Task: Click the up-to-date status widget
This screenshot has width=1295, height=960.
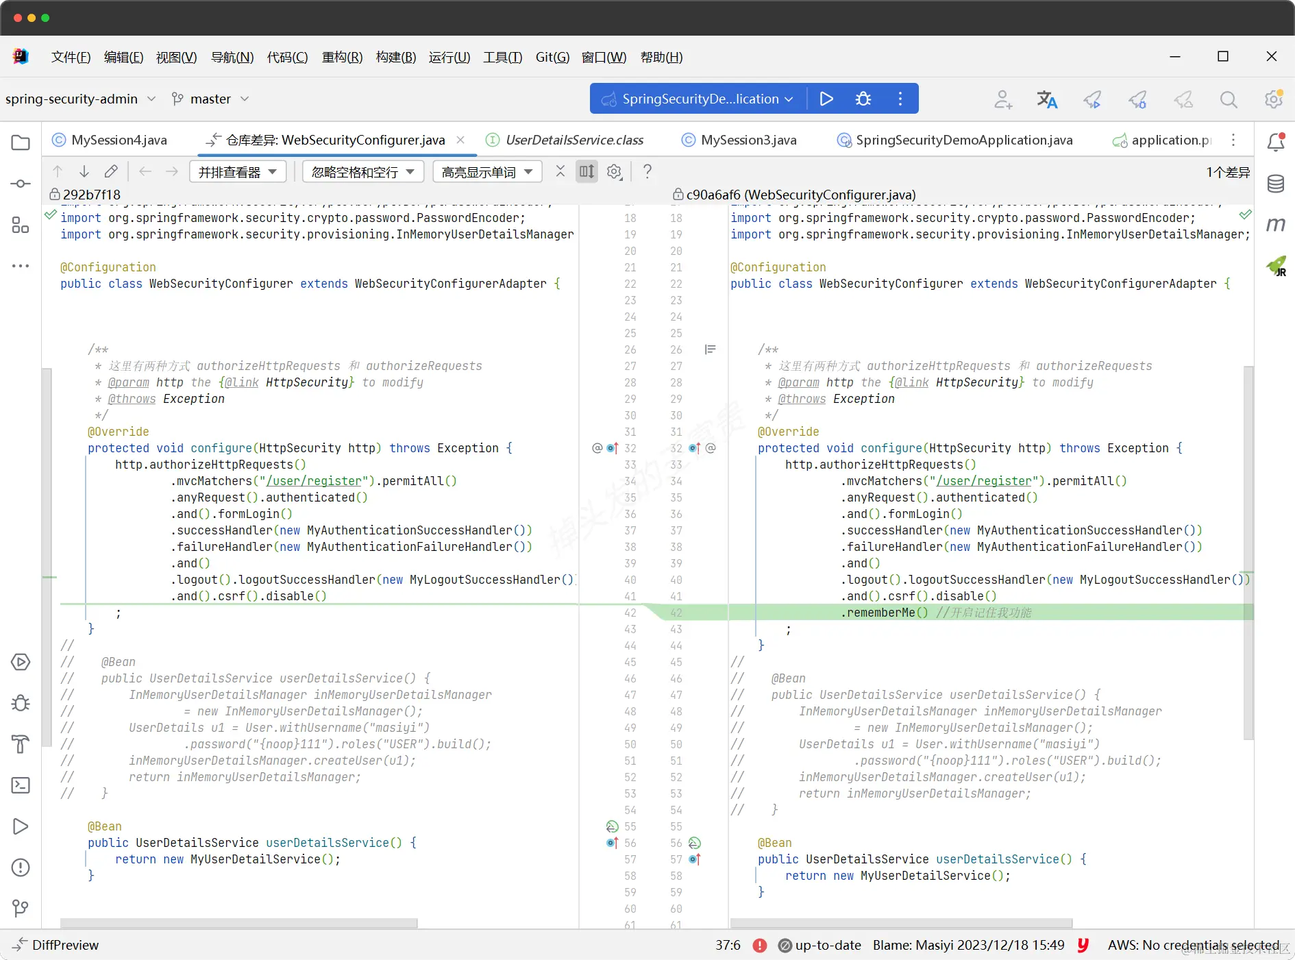Action: tap(819, 945)
